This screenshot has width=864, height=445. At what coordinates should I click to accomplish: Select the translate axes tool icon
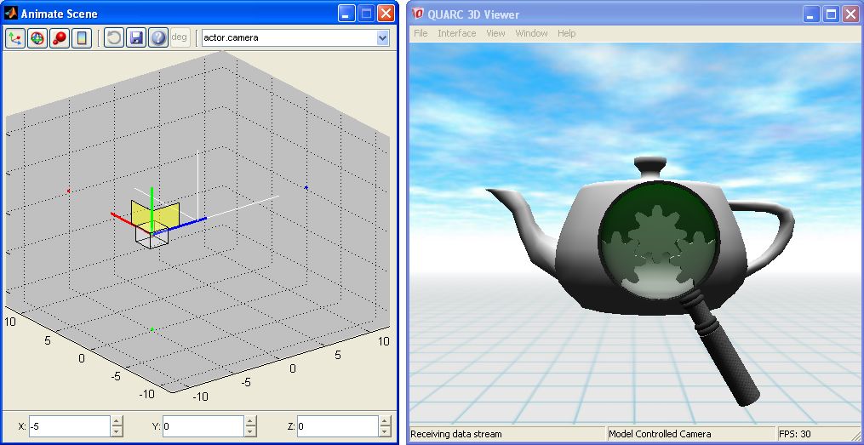16,38
